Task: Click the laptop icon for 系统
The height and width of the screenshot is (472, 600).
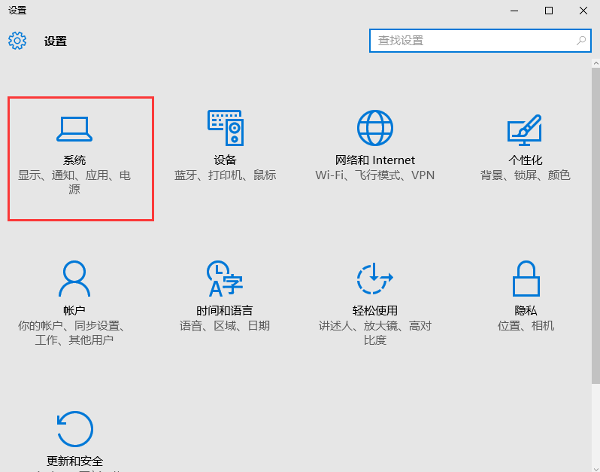Action: 74,129
